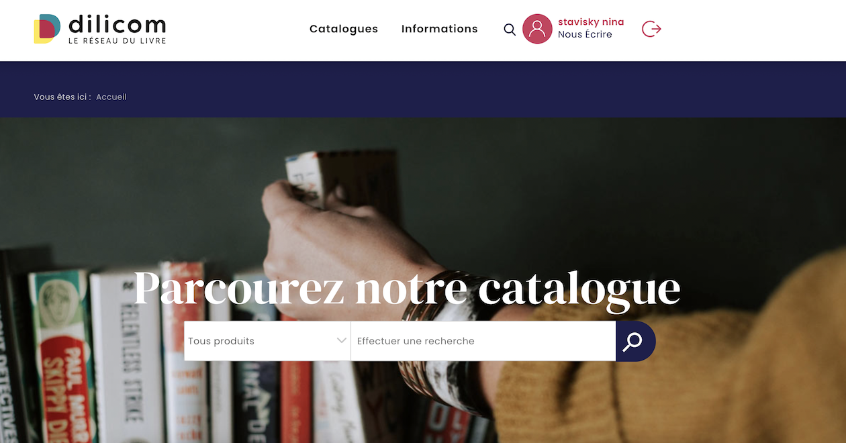Click the Parcourez notre catalogue heading
Viewport: 846px width, 443px height.
[408, 287]
